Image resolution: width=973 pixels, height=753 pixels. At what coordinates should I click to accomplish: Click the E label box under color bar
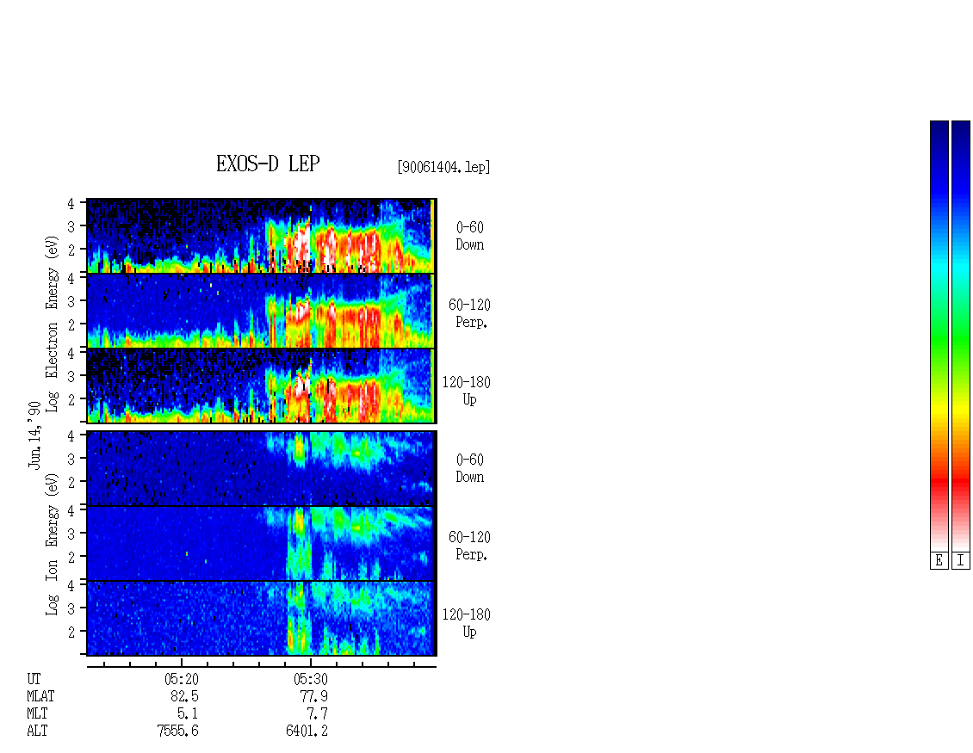[939, 561]
